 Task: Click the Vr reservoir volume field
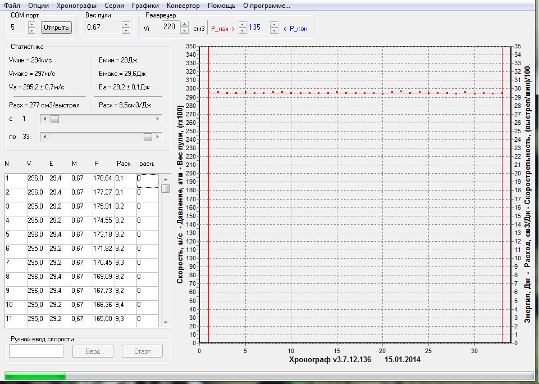point(170,28)
